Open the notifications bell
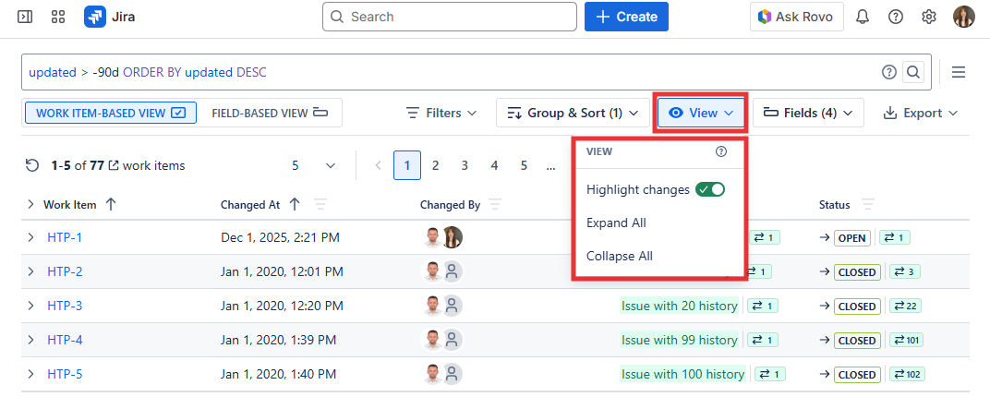 coord(863,17)
